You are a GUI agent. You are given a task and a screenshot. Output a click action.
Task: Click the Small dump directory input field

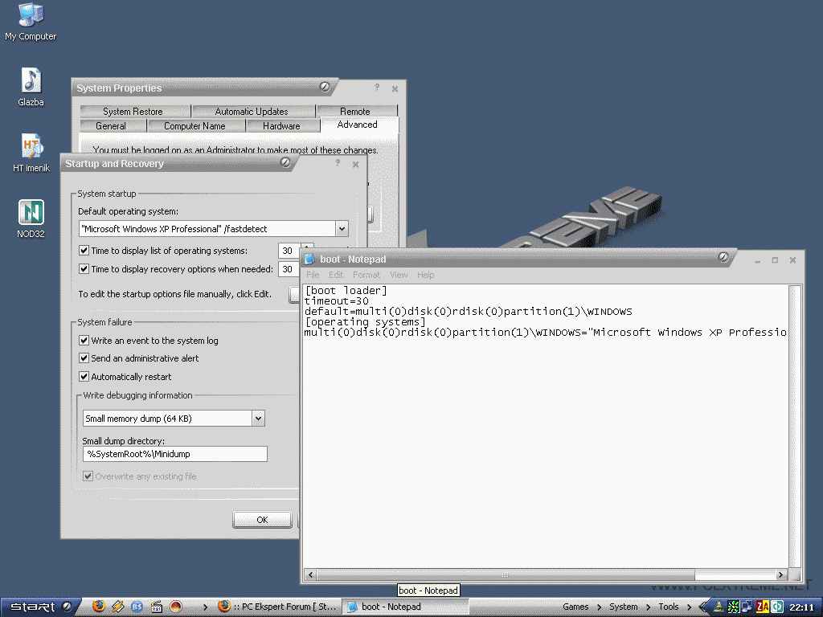click(x=174, y=454)
